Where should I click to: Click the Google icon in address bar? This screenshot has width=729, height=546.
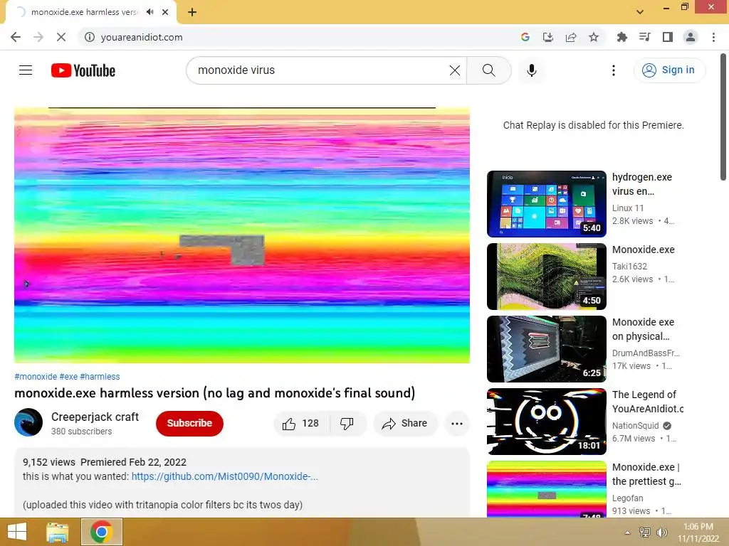pyautogui.click(x=525, y=37)
